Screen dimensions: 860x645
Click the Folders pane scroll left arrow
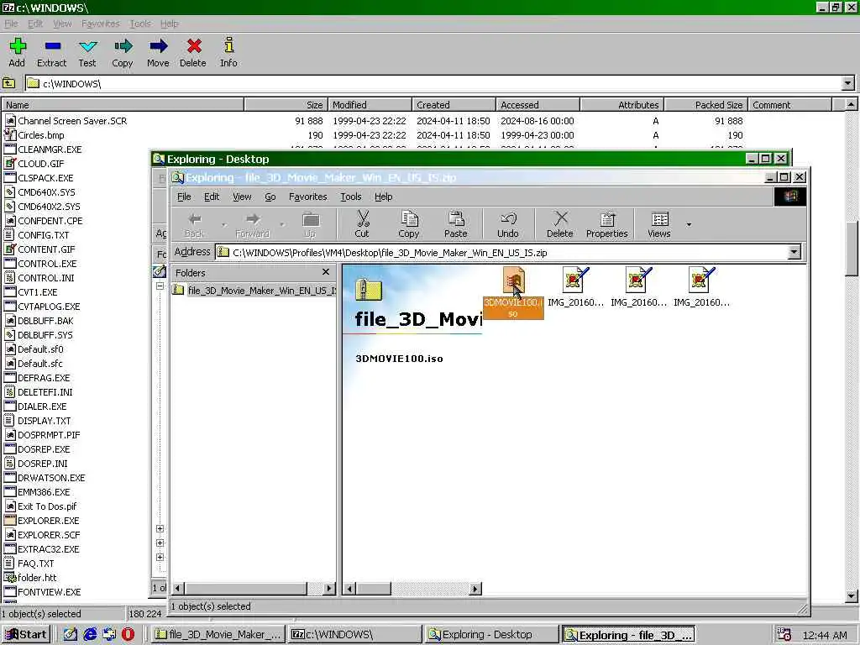coord(178,589)
